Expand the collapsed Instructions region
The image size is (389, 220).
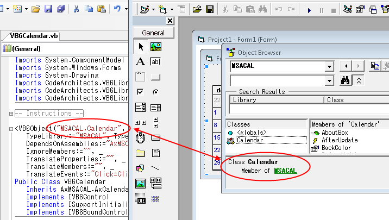pos(11,114)
